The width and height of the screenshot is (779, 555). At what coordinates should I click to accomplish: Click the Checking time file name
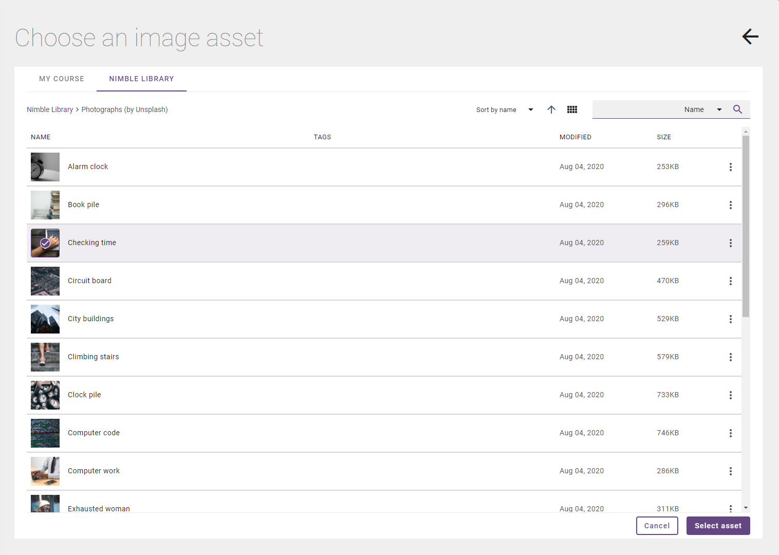92,243
